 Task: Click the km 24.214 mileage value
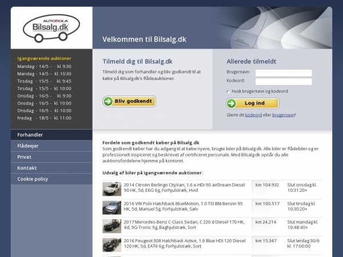click(x=266, y=222)
